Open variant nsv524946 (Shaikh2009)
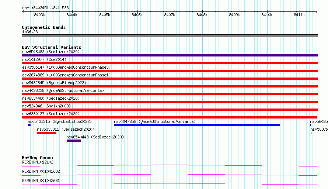328x189 pixels. tap(46, 106)
